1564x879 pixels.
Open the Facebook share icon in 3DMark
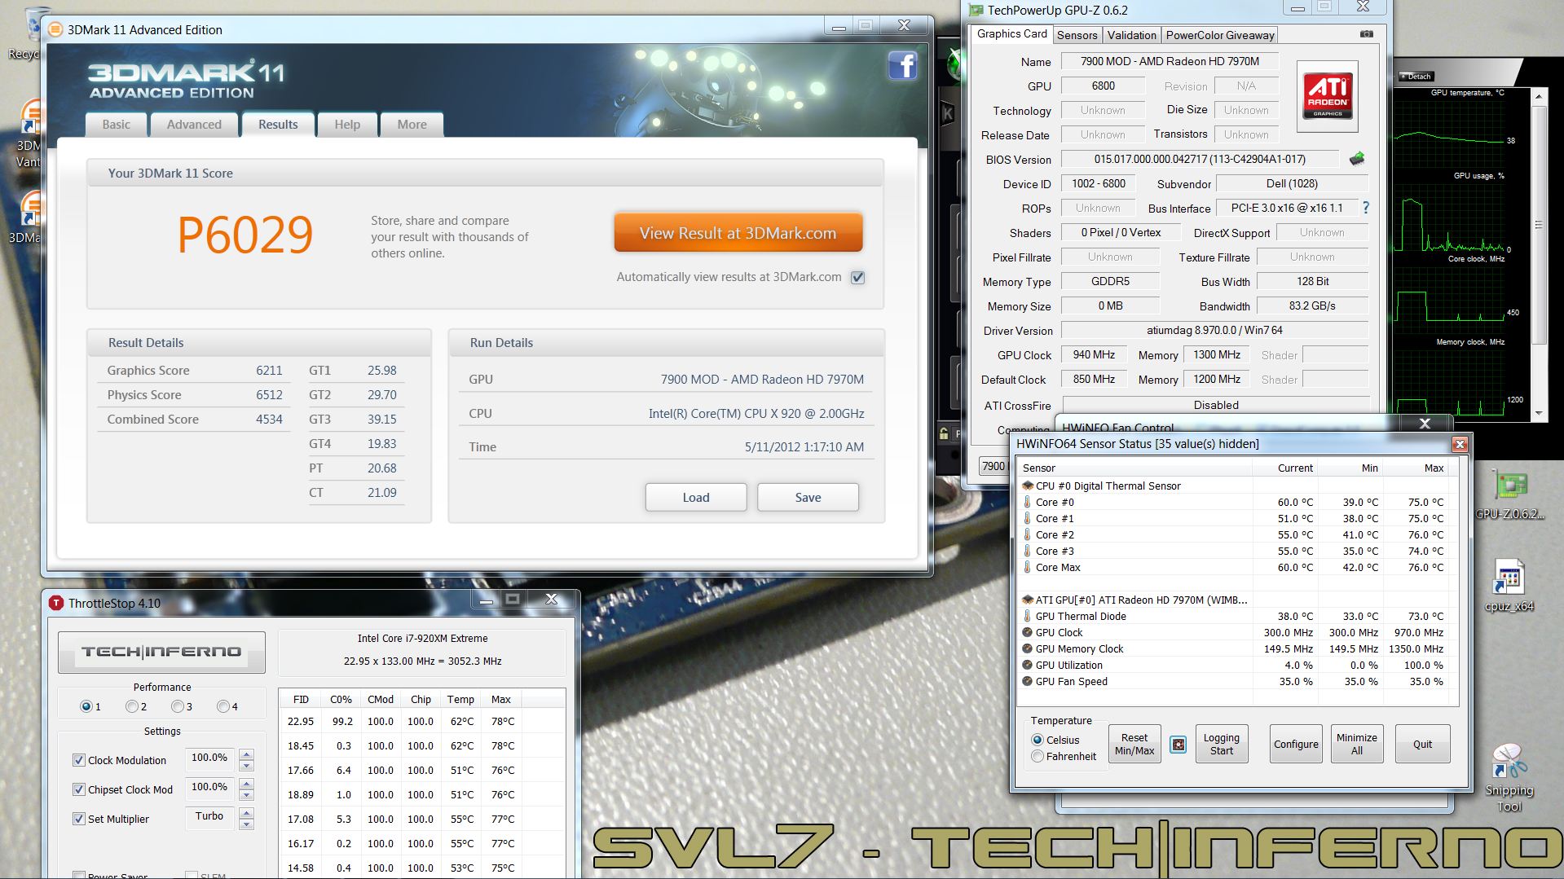[x=903, y=65]
